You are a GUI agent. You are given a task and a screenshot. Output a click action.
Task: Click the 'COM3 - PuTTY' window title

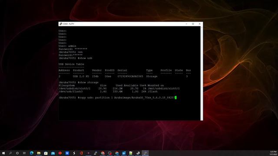click(x=68, y=24)
